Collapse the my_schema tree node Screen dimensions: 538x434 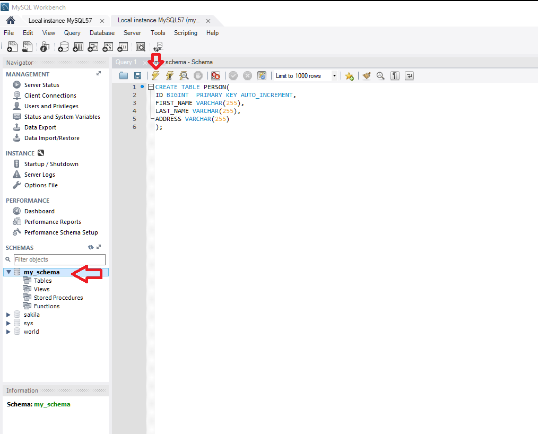pyautogui.click(x=8, y=272)
